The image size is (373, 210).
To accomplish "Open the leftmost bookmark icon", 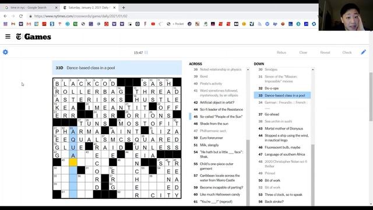I will point(5,24).
